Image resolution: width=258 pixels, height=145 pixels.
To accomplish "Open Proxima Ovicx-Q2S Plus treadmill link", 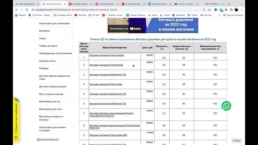I will pyautogui.click(x=111, y=114).
